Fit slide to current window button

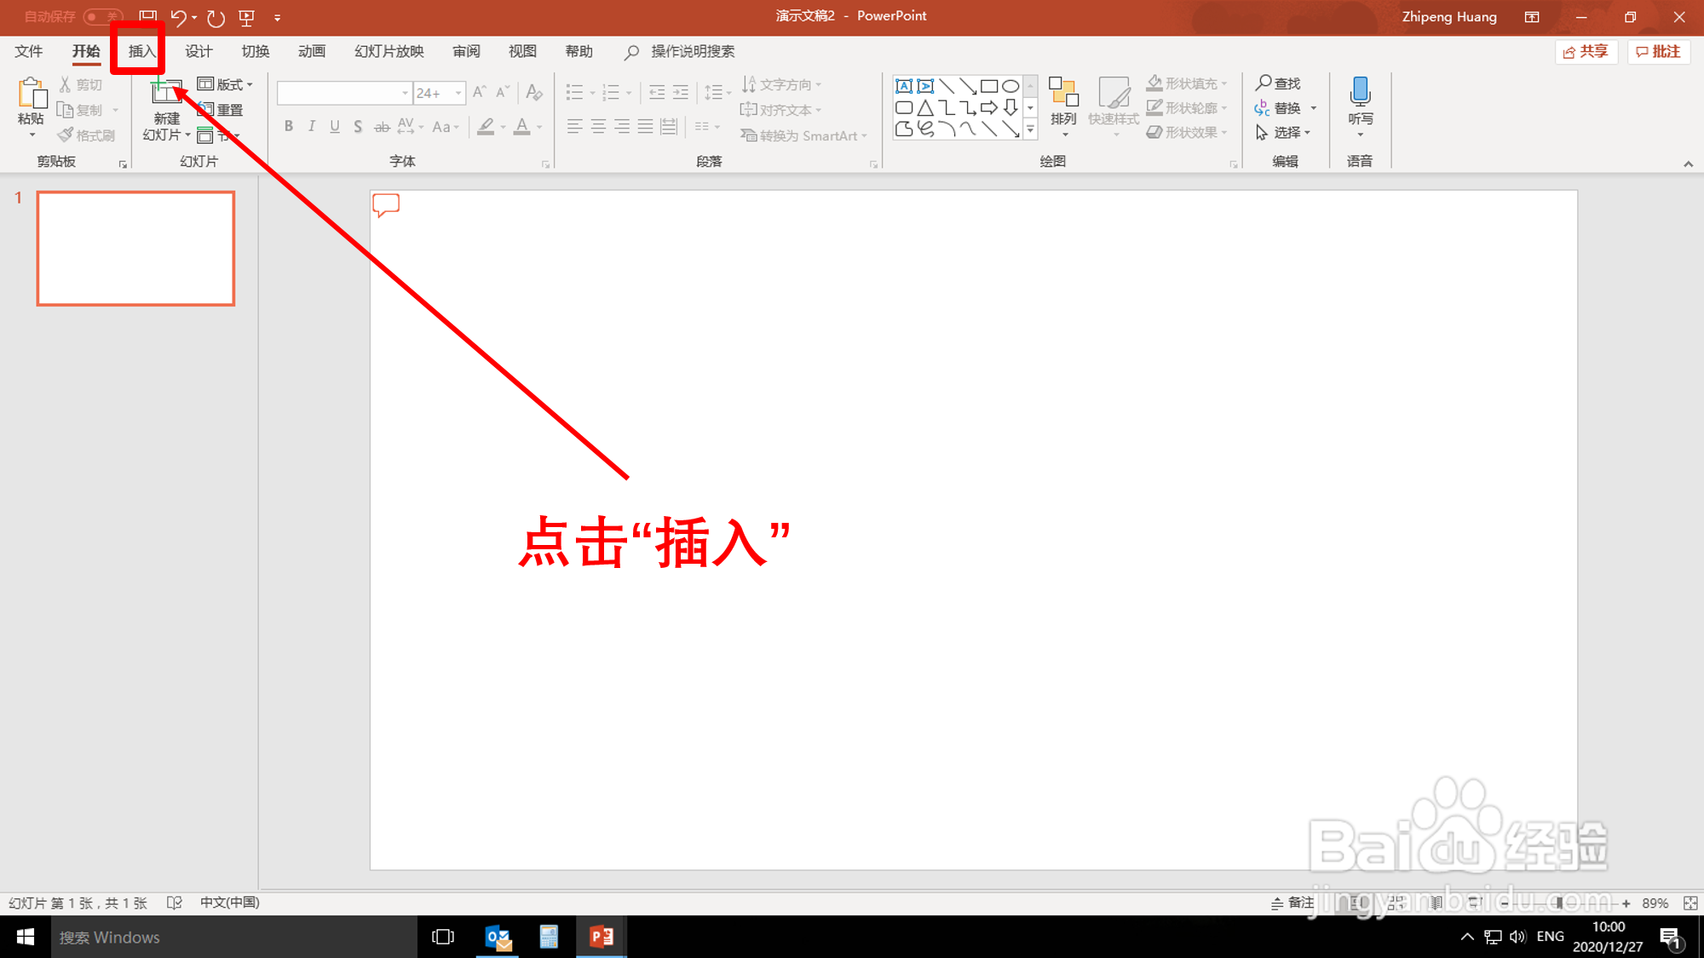1690,903
